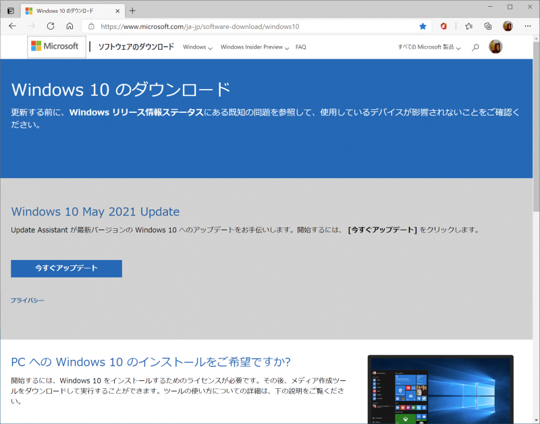
Task: Open a new browser tab with the plus
Action: [x=132, y=10]
